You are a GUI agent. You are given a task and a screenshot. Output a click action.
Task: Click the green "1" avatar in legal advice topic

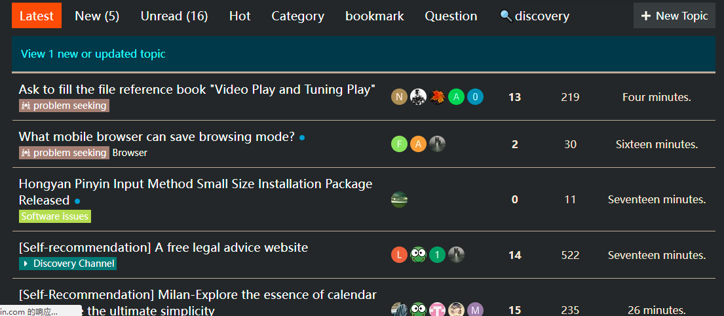437,255
